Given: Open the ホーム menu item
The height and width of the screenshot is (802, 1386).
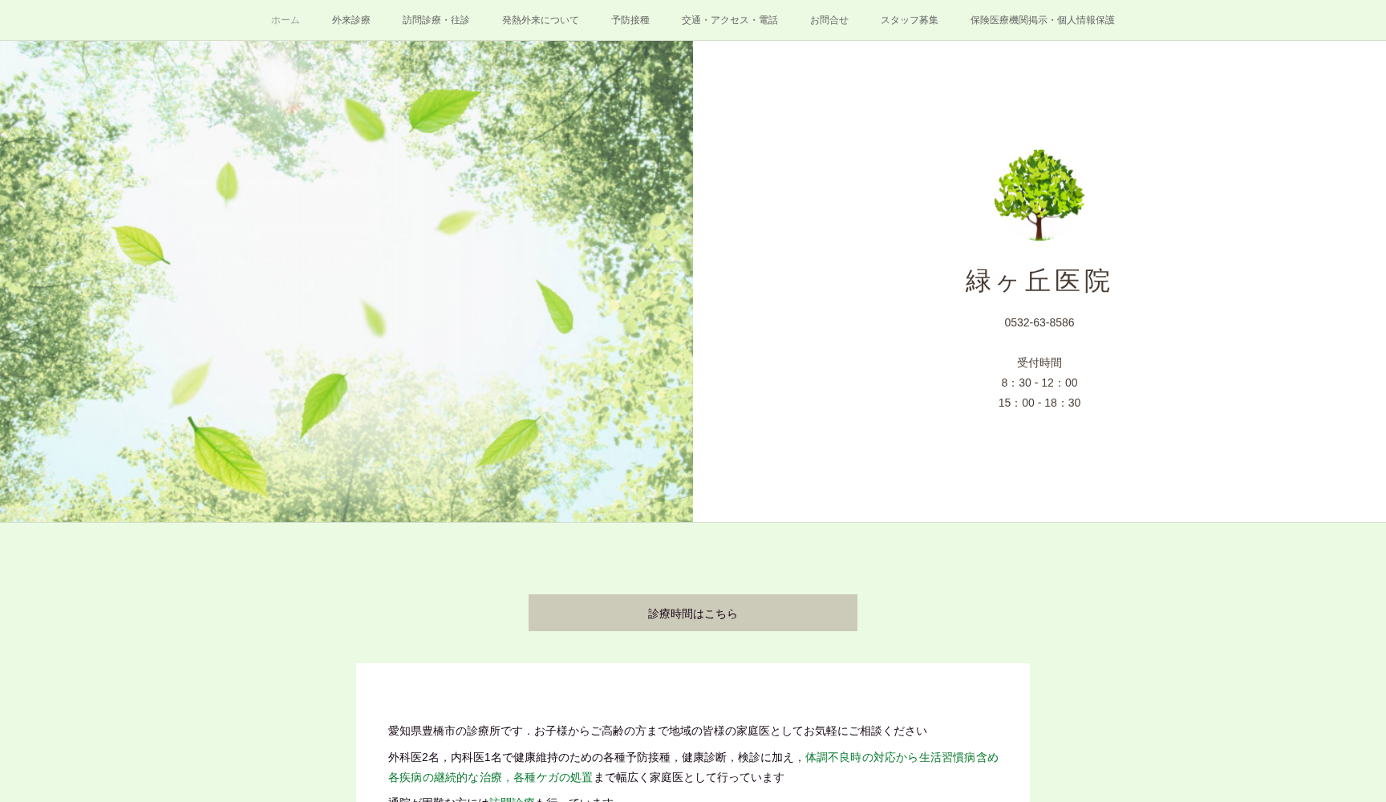Looking at the screenshot, I should click(x=285, y=20).
